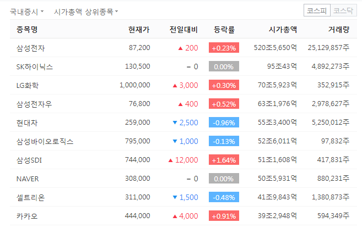Image resolution: width=362 pixels, height=228 pixels.
Task: Click the +0.23% badge for 삼성전자
Action: point(224,48)
